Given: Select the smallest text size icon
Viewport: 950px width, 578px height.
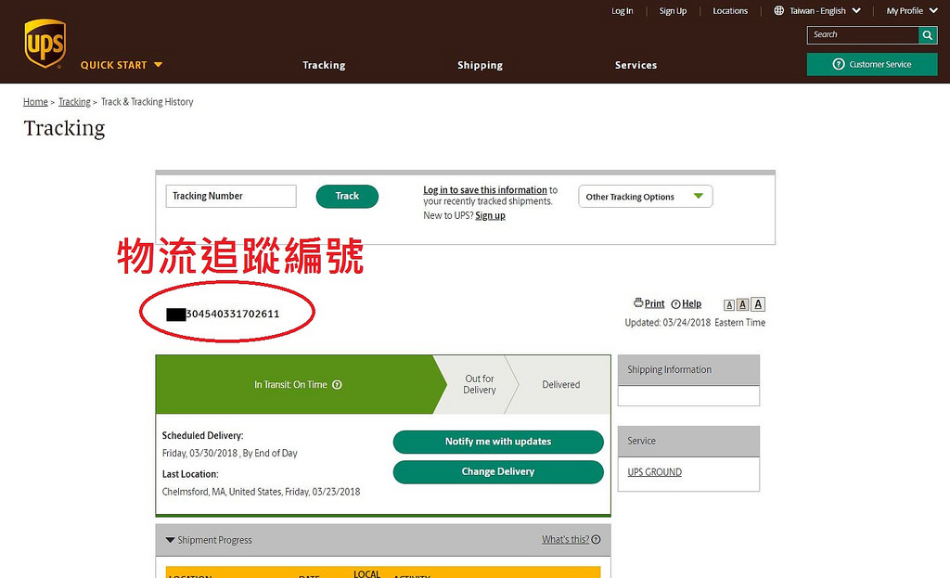Looking at the screenshot, I should click(x=729, y=305).
